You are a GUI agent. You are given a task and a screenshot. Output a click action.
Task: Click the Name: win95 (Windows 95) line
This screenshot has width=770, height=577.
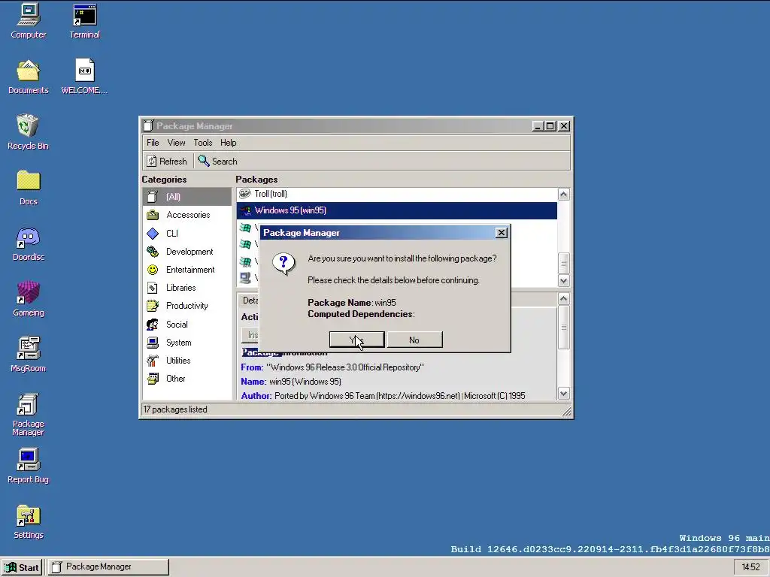(x=291, y=381)
